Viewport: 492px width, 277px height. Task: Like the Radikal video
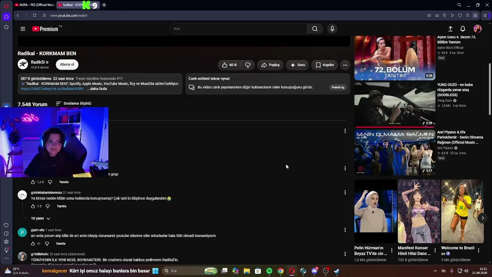229,65
